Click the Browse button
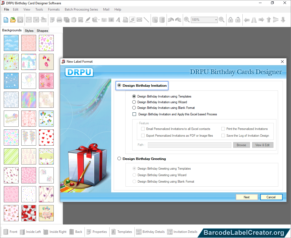This screenshot has height=238, width=291. (241, 145)
